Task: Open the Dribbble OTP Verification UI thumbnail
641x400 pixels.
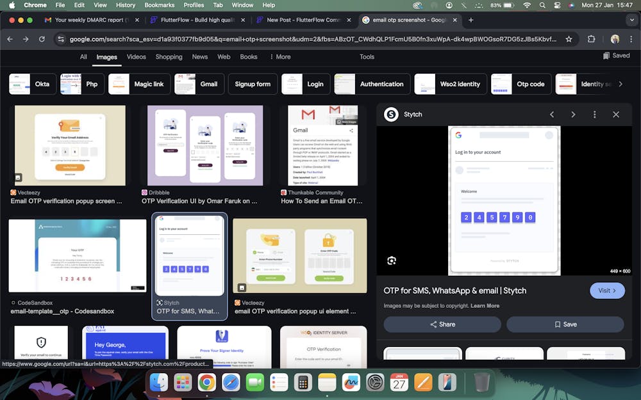Action: pos(205,146)
